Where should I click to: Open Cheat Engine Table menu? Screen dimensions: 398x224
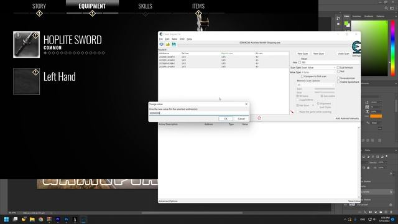pos(174,39)
